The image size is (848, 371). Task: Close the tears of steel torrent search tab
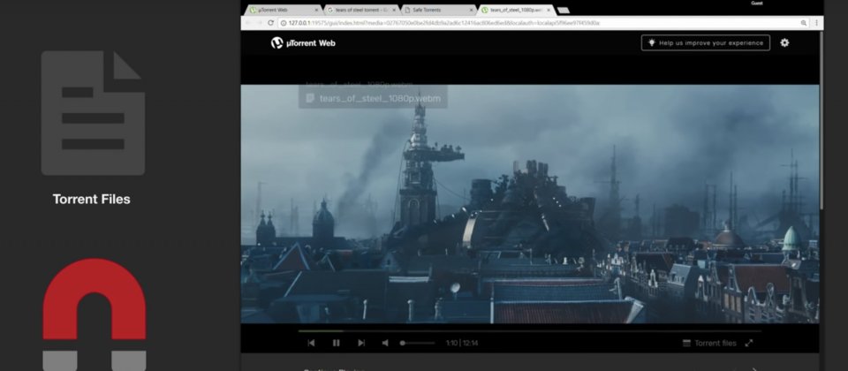(394, 10)
